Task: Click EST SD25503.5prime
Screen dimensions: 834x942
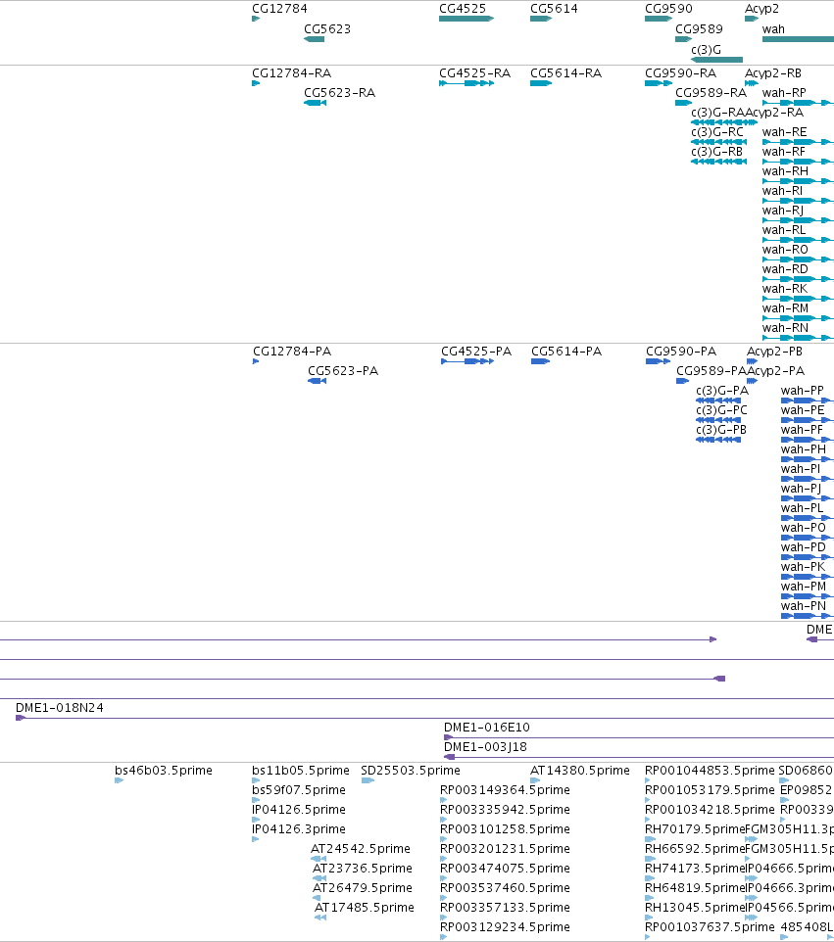Action: coord(410,771)
